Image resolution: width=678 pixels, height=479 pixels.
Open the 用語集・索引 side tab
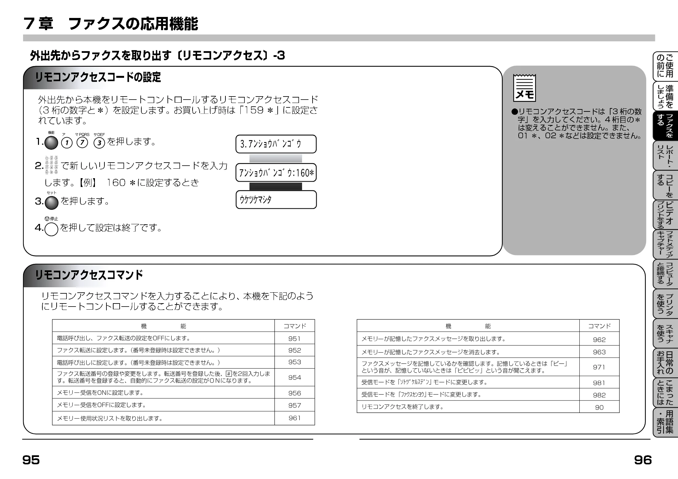[665, 422]
